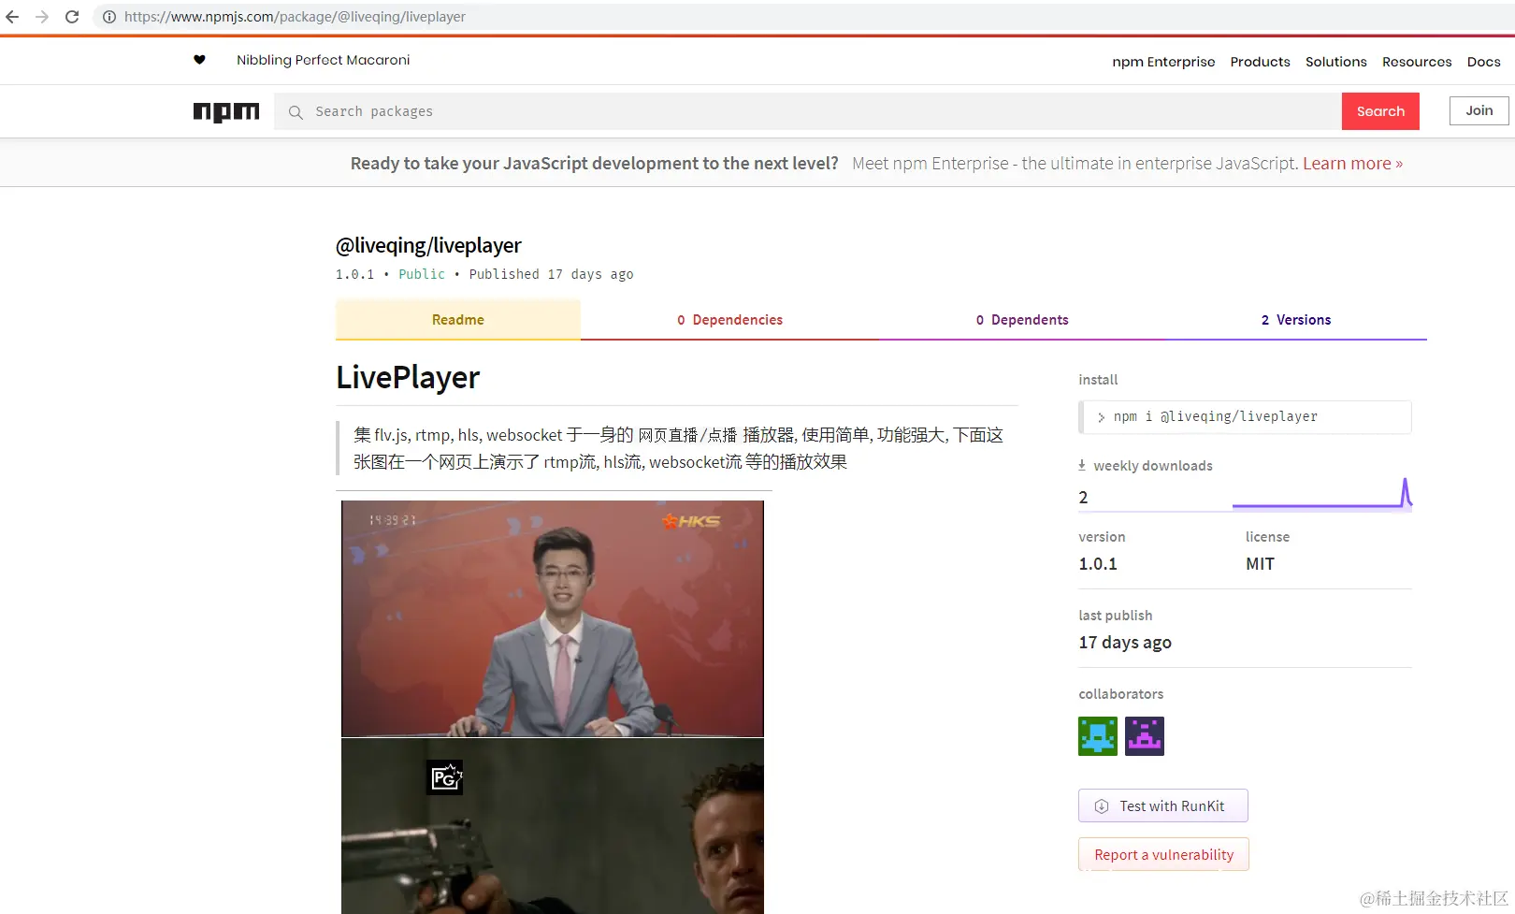1515x914 pixels.
Task: Click the movie scene image with PG logo
Action: (553, 826)
